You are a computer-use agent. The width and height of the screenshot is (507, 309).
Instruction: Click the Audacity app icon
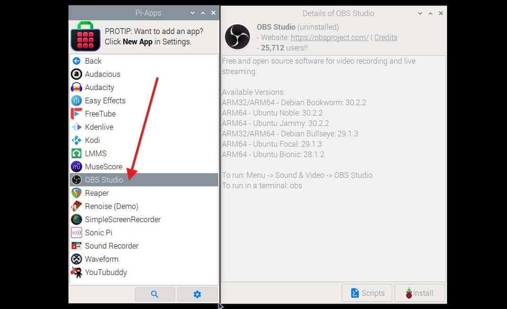pyautogui.click(x=76, y=87)
